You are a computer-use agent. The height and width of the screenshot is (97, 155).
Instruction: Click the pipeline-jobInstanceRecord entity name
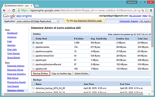48,65
